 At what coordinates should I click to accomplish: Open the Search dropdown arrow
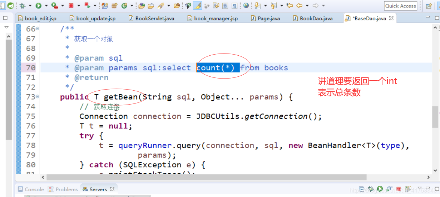click(168, 6)
